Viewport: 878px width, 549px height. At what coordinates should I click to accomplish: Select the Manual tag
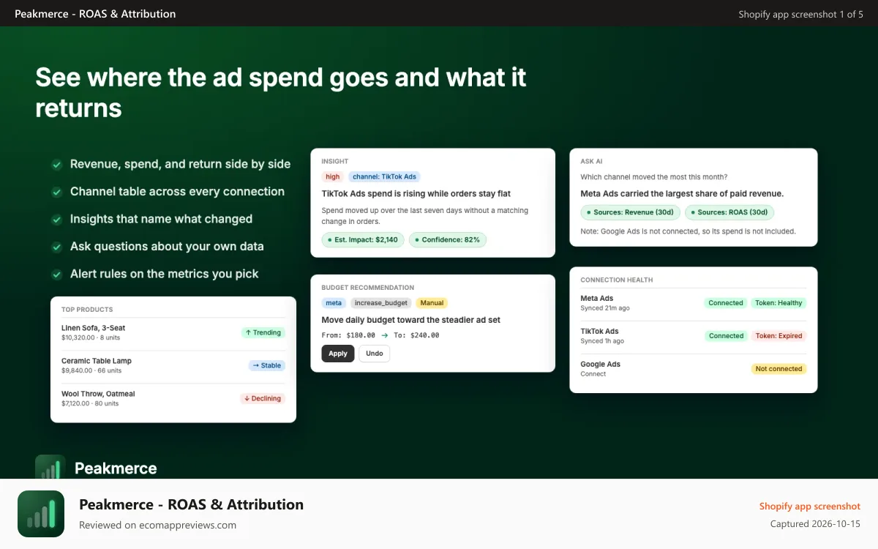coord(432,302)
